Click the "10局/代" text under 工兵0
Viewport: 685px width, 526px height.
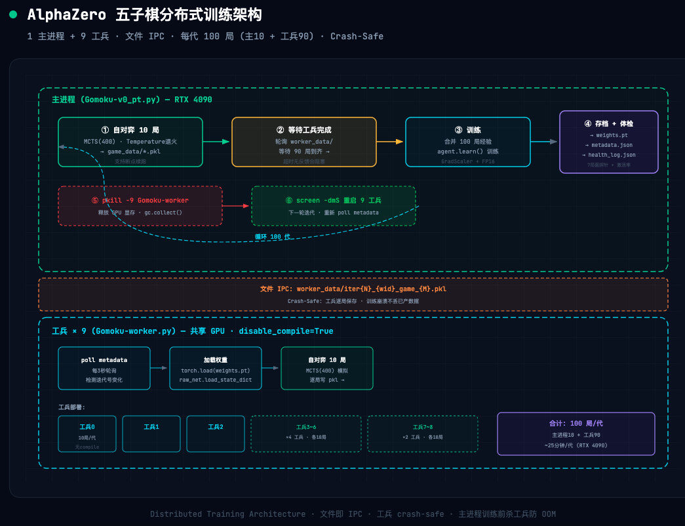pos(87,437)
